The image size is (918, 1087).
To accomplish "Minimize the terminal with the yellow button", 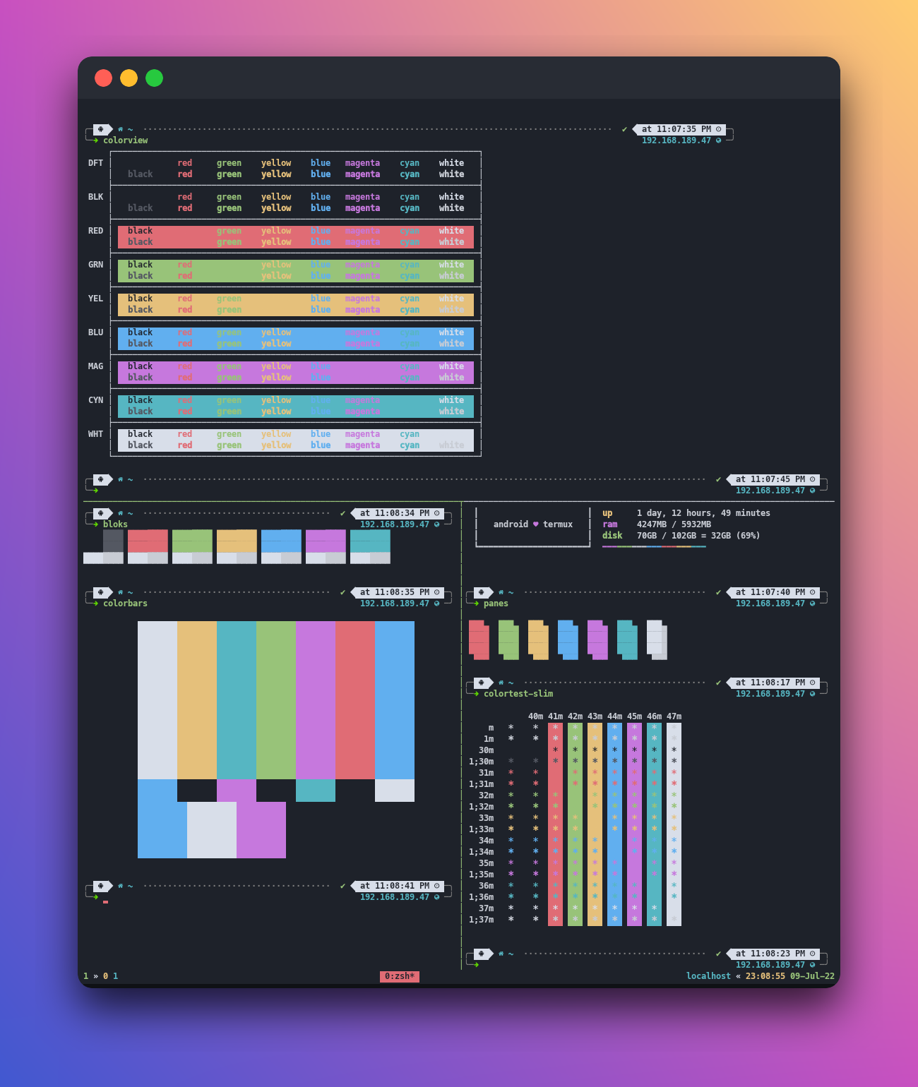I will click(129, 78).
